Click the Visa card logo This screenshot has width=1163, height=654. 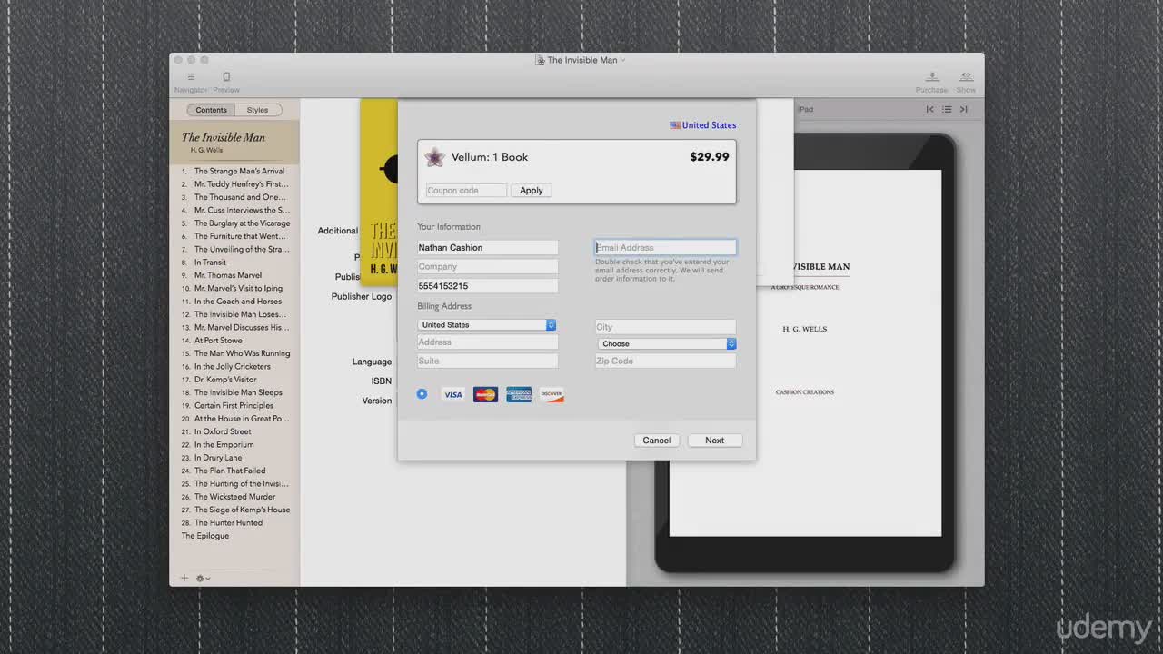[452, 394]
